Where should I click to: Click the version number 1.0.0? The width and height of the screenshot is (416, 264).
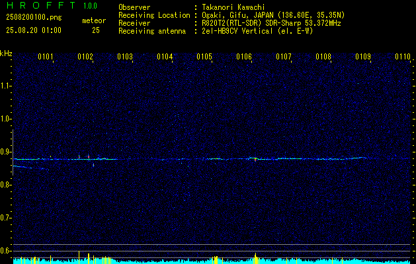coord(90,6)
